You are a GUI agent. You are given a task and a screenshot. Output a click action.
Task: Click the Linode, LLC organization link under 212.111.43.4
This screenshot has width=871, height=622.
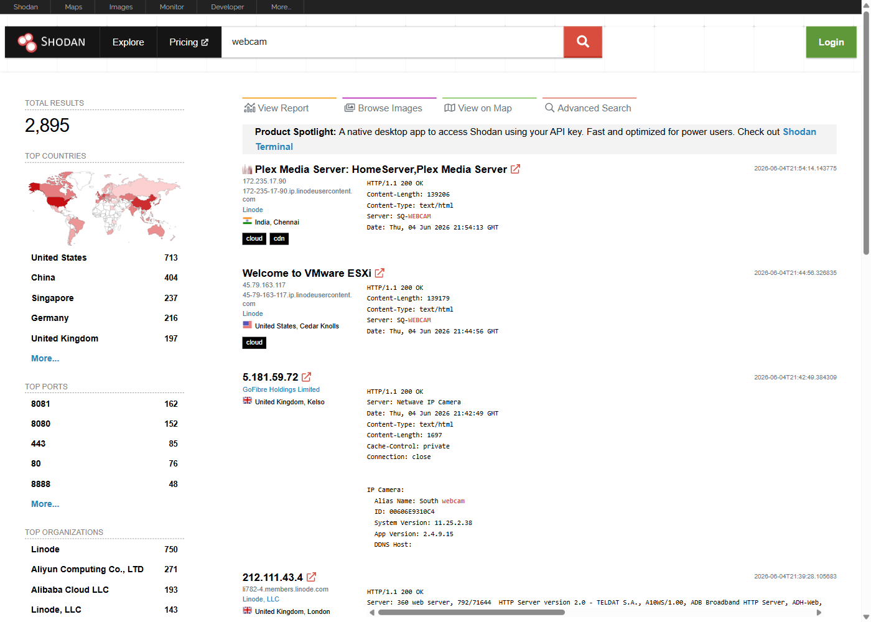261,599
